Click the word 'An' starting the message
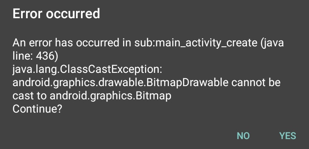This screenshot has height=149, width=309. coord(19,43)
